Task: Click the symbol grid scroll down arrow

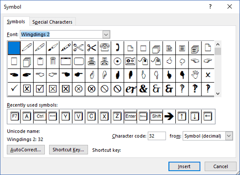Action: click(218, 94)
